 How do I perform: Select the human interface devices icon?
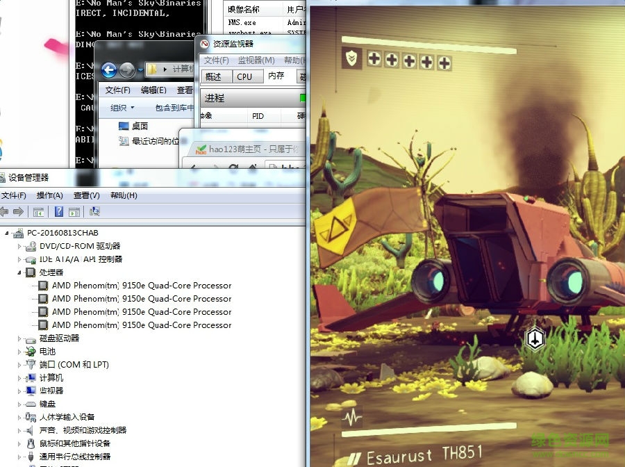coord(31,417)
